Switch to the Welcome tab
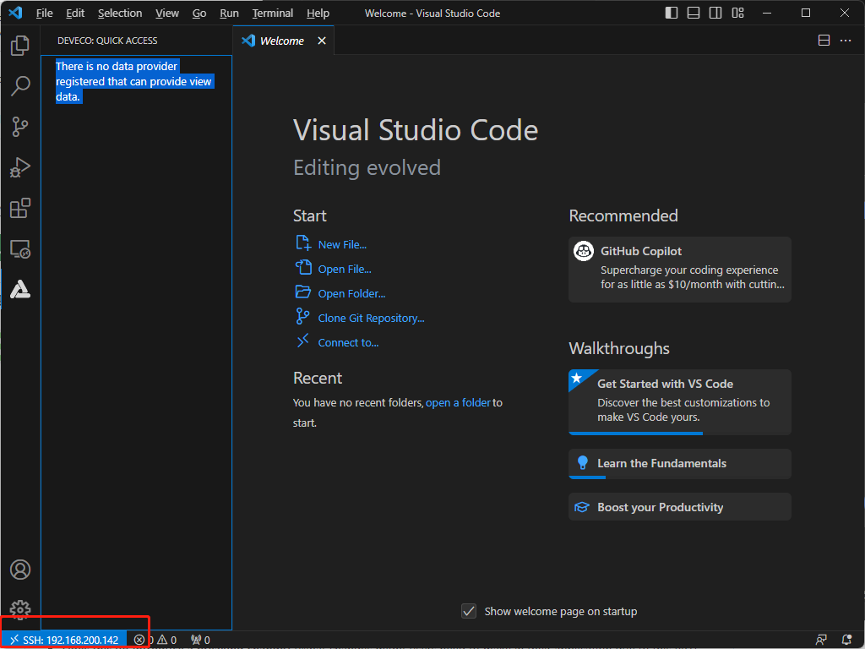The image size is (865, 649). pos(283,41)
